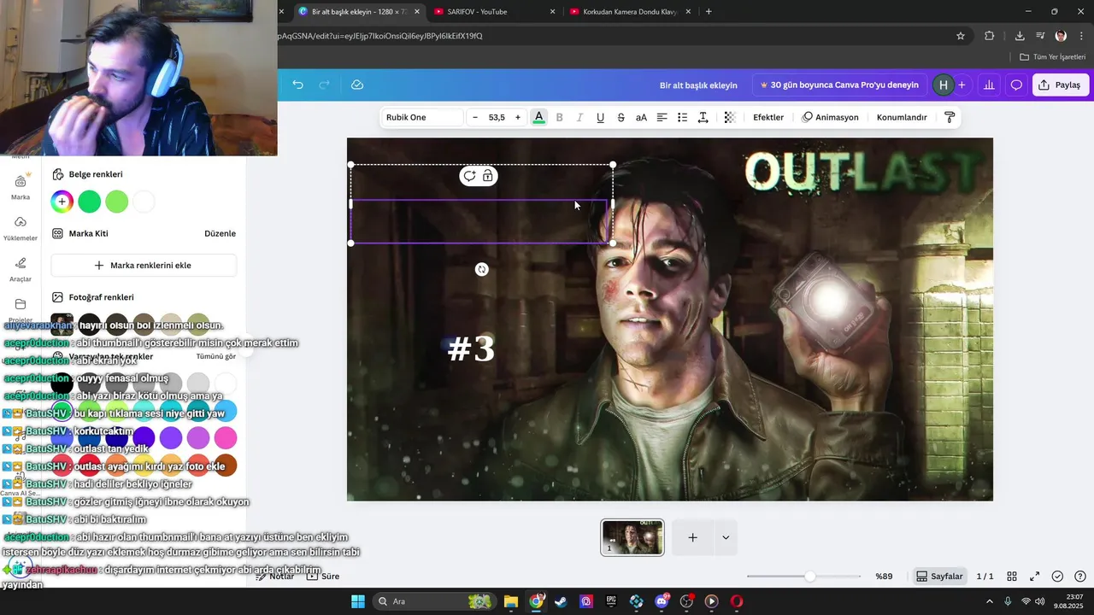Open the Yüklemeler sidebar tab
This screenshot has width=1094, height=615.
pyautogui.click(x=21, y=228)
